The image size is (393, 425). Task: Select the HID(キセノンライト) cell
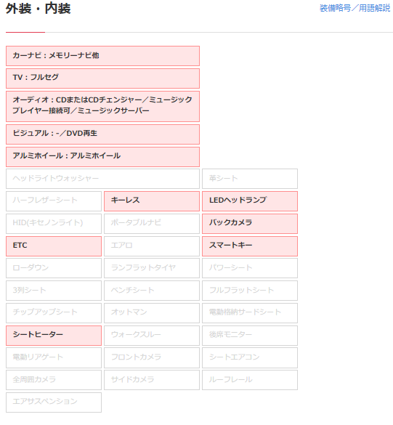click(54, 224)
